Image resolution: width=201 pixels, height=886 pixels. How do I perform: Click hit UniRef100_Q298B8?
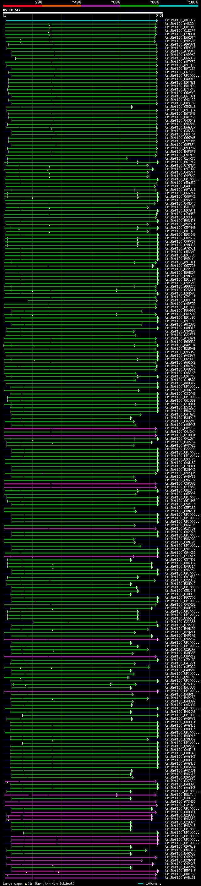(180, 816)
